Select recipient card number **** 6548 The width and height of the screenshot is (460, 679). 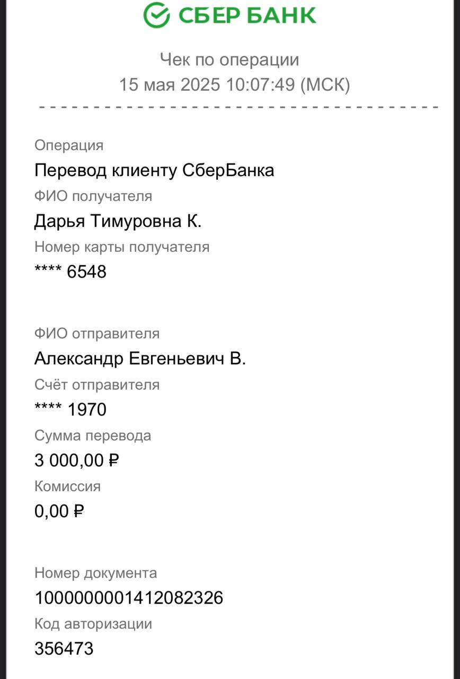click(x=70, y=272)
